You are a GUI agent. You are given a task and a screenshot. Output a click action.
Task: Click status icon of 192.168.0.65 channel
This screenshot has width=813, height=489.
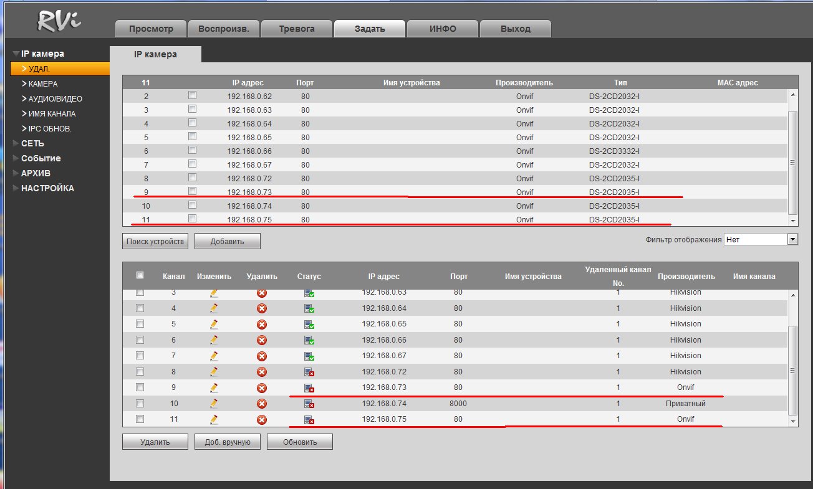pyautogui.click(x=309, y=324)
